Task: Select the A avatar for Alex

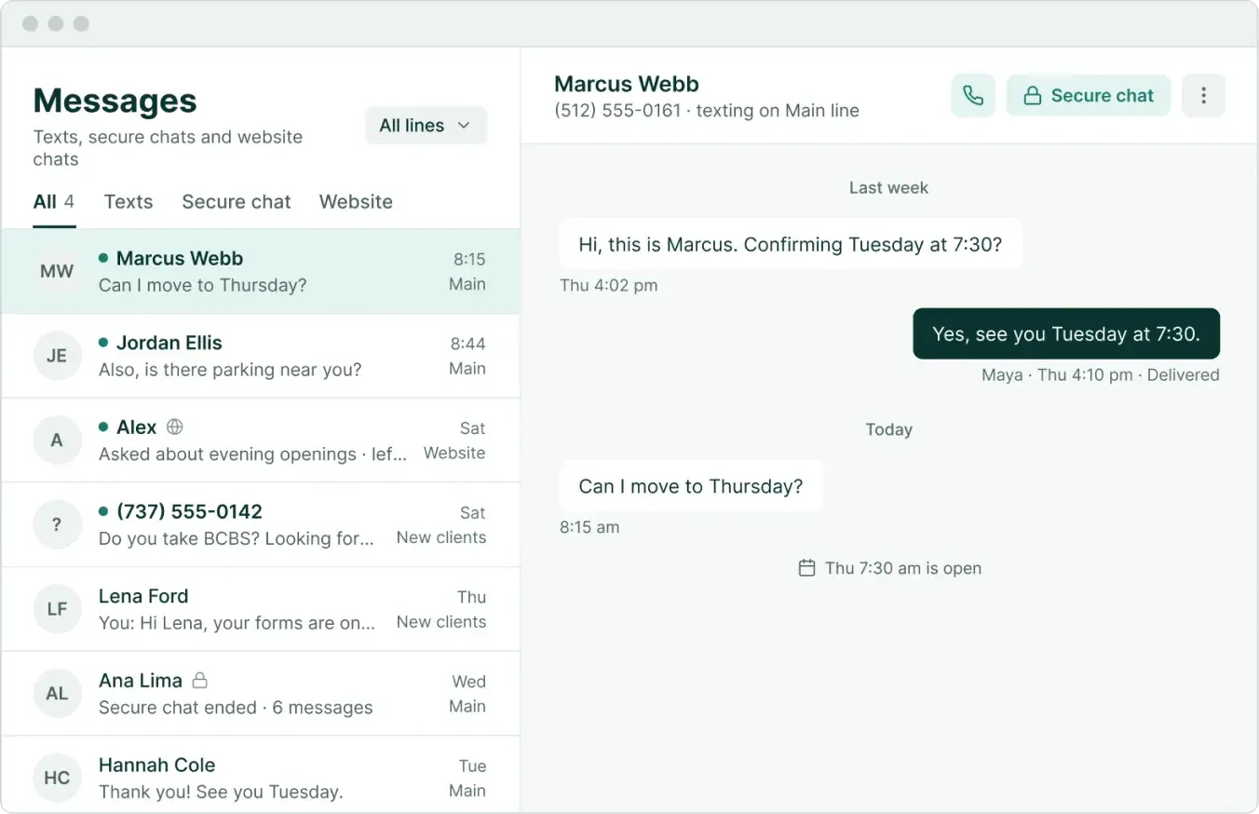Action: pos(57,441)
